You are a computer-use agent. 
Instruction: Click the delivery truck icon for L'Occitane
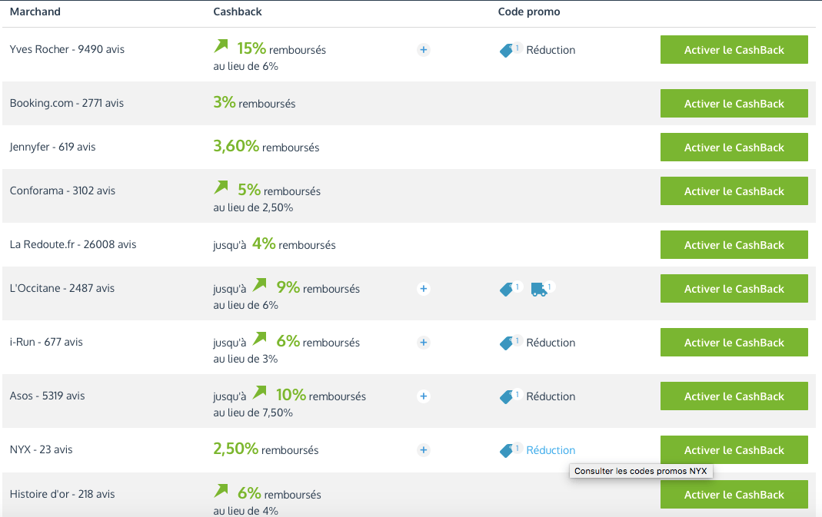539,290
